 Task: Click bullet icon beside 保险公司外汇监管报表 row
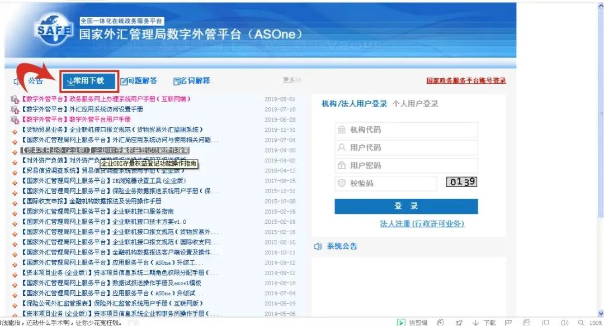[x=15, y=306]
